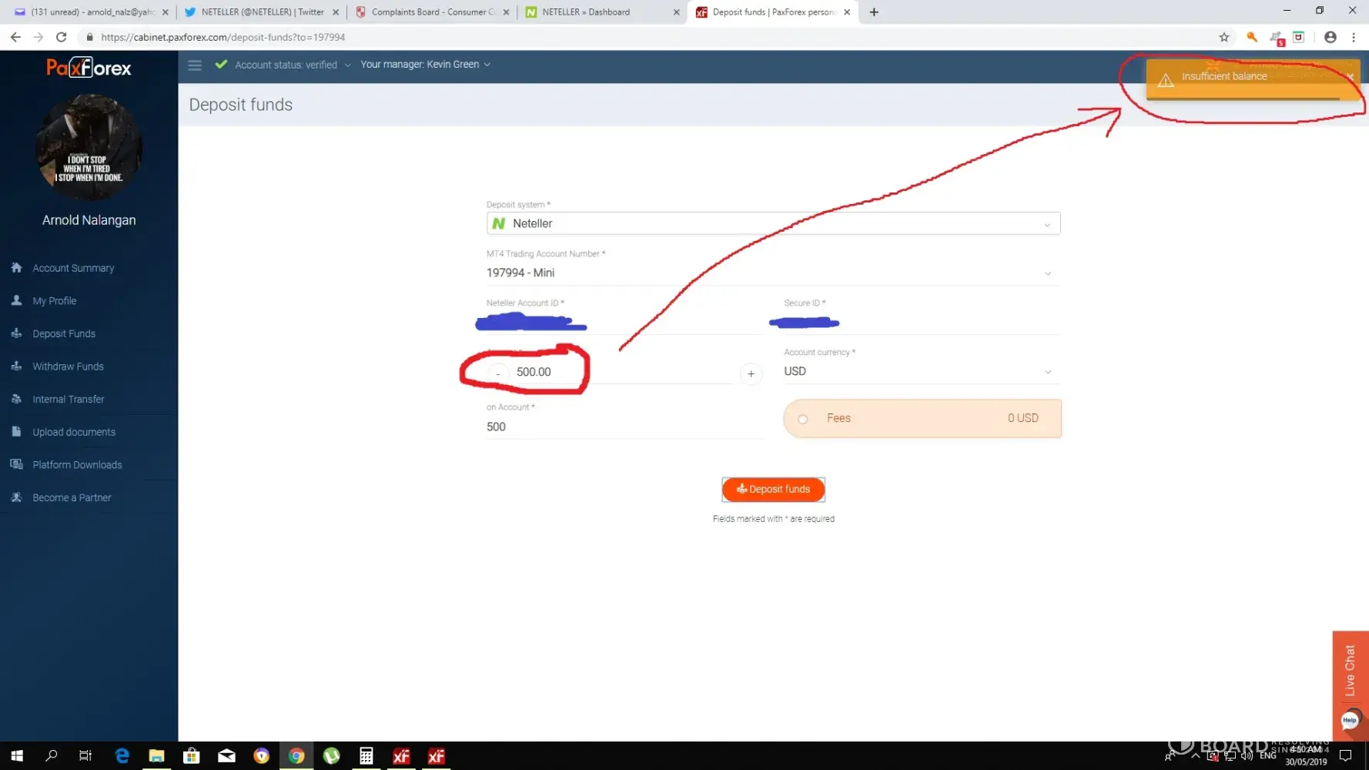Expand the Your manager Kevin Green dropdown
The height and width of the screenshot is (770, 1369).
coord(425,65)
